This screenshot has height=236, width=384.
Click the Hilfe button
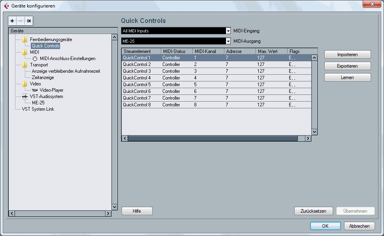click(x=137, y=211)
